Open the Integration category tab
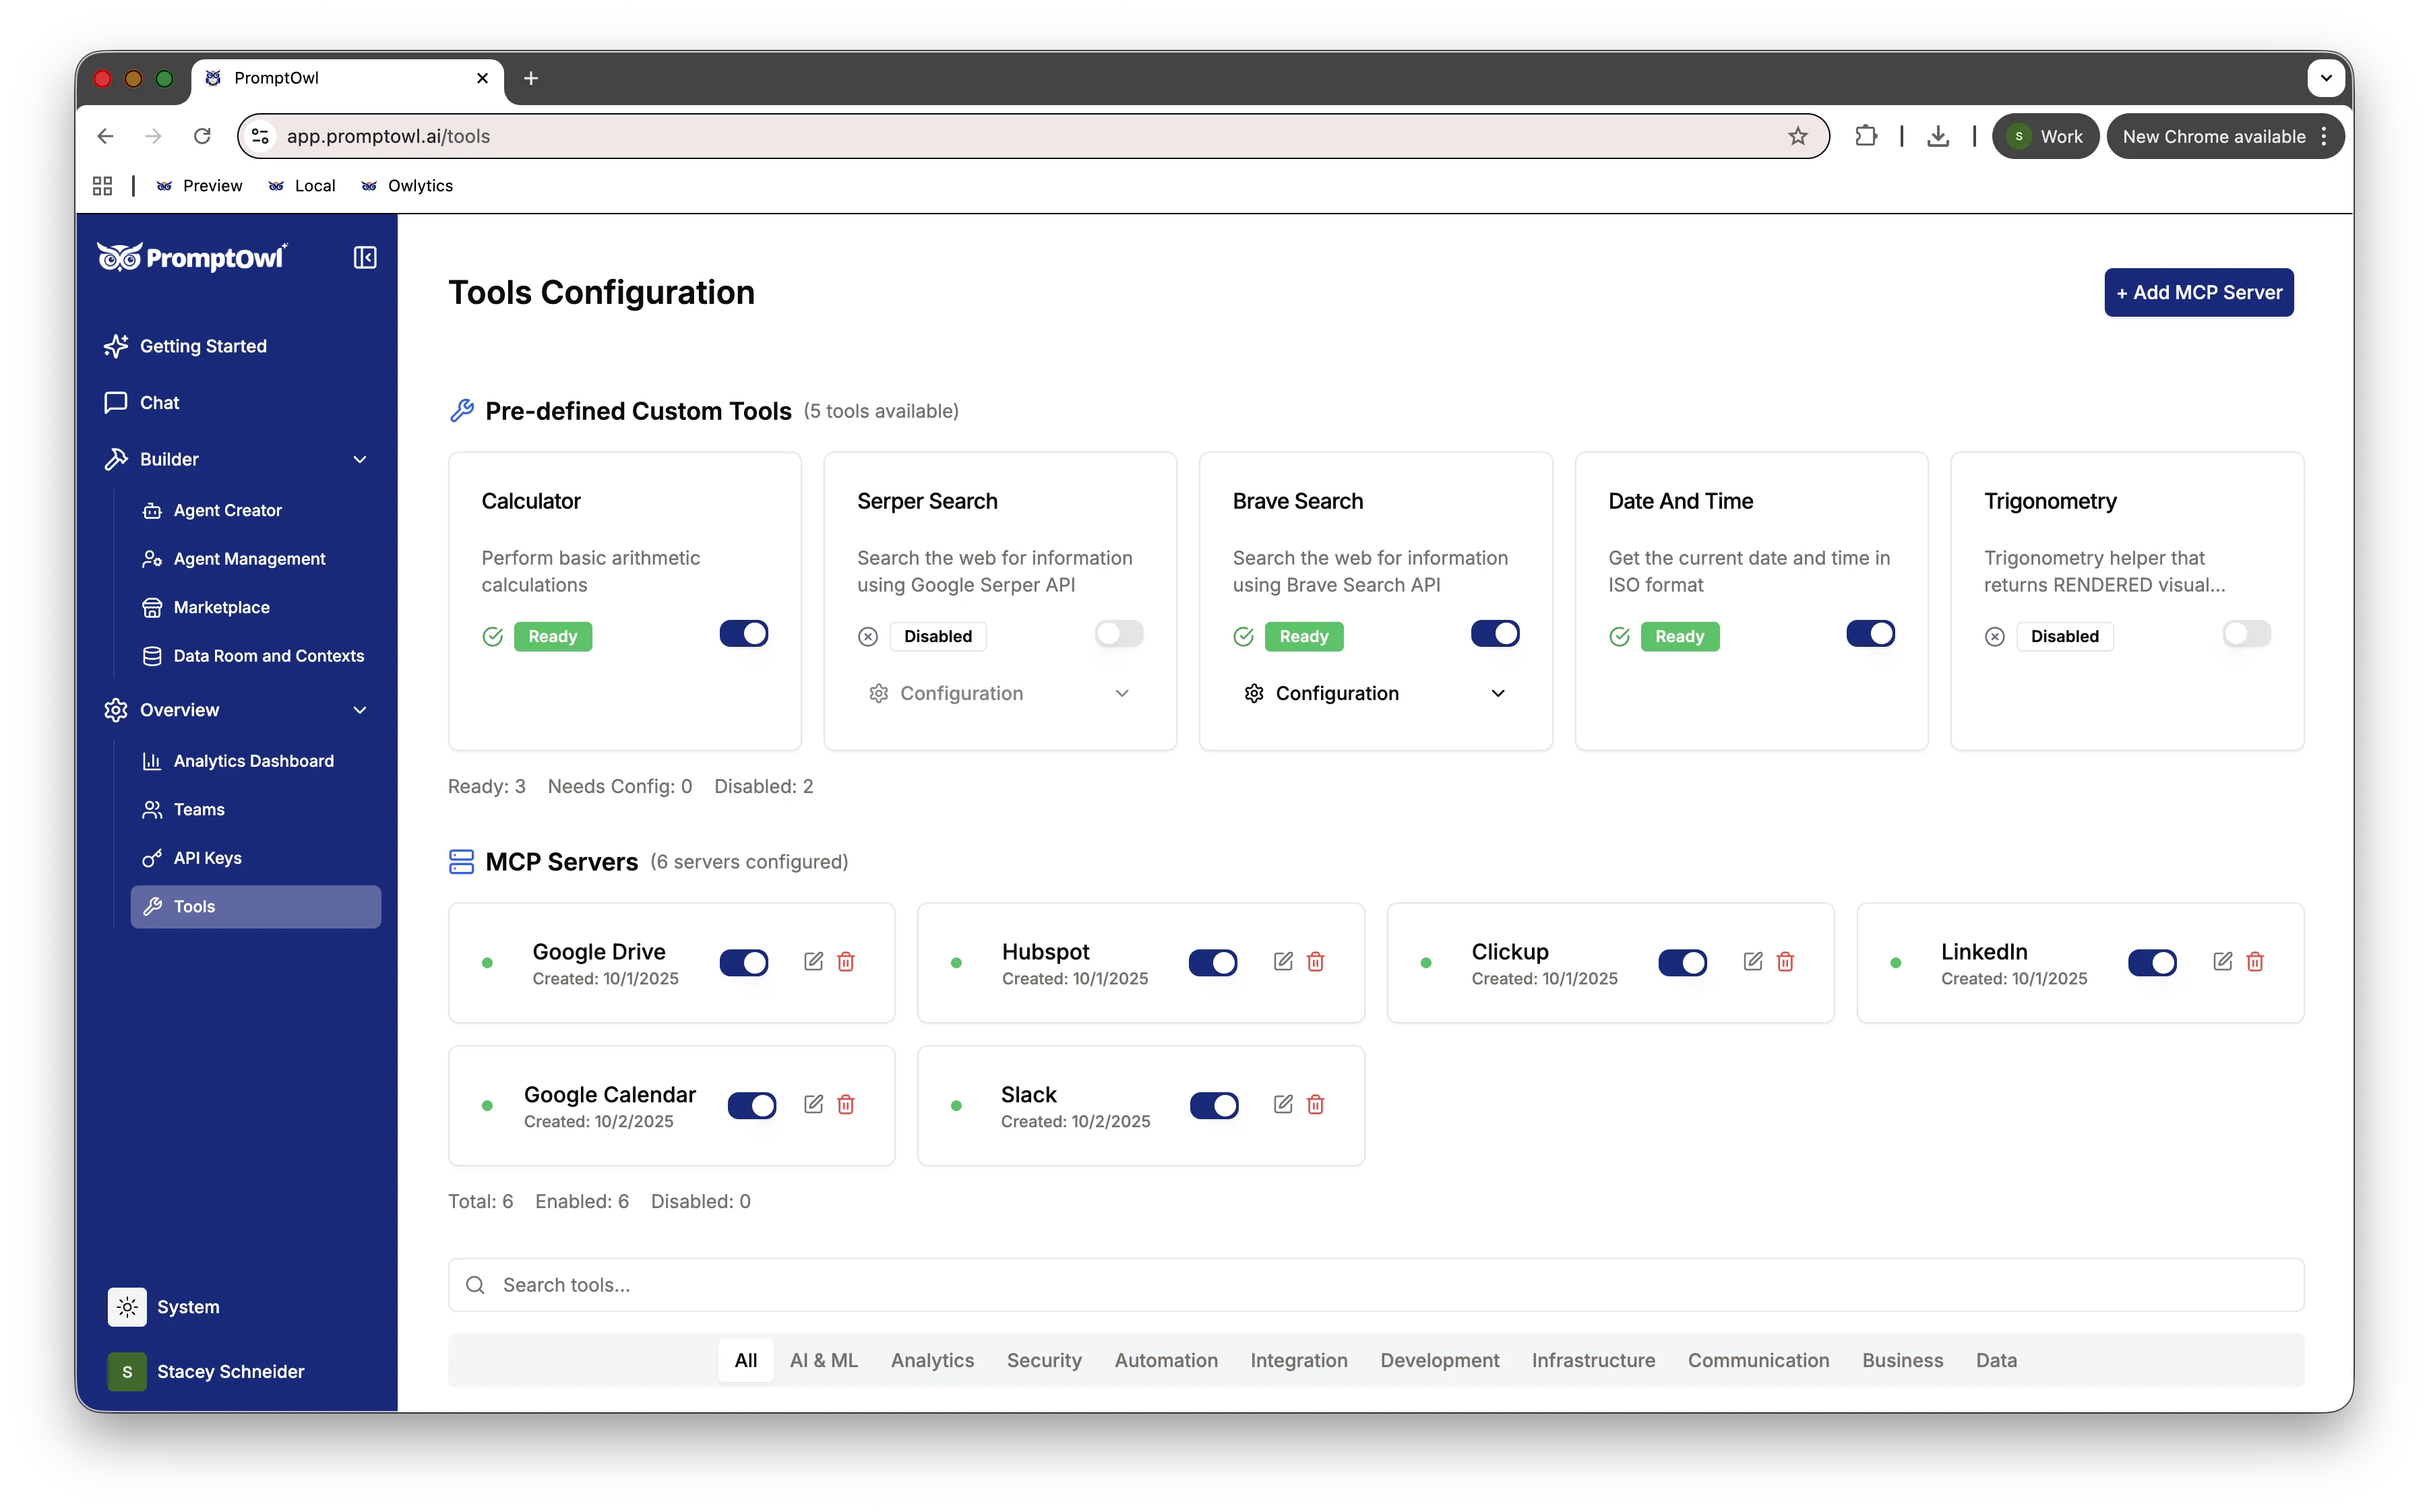The height and width of the screenshot is (1512, 2429). (x=1299, y=1360)
